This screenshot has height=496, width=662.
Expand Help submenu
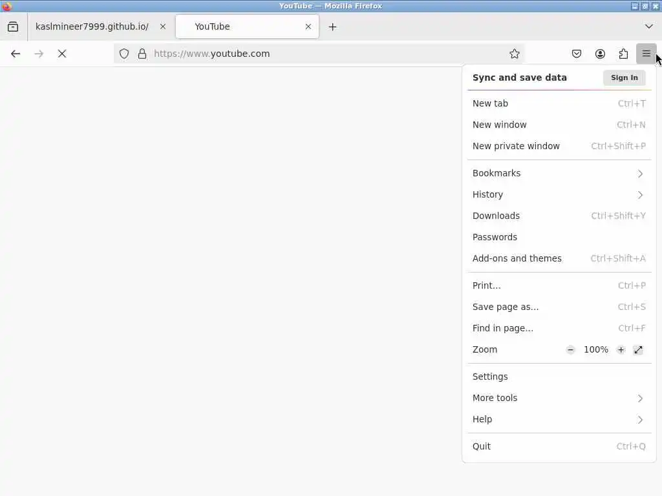coord(559,419)
